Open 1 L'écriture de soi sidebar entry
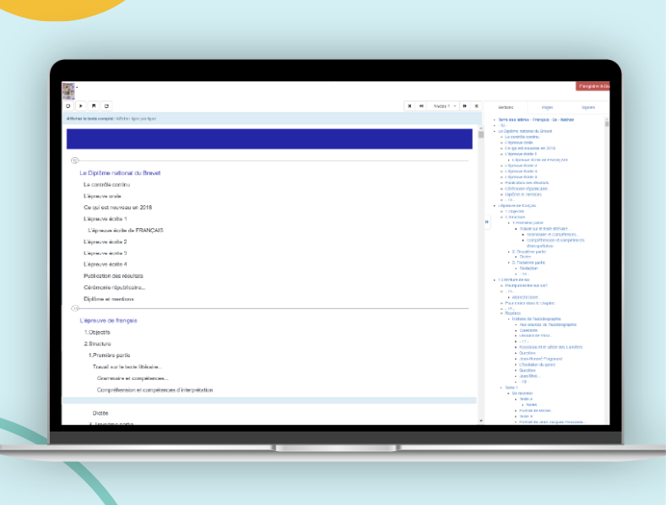Image resolution: width=666 pixels, height=505 pixels. [513, 280]
